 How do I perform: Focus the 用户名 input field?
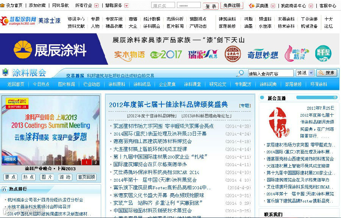click(x=163, y=5)
